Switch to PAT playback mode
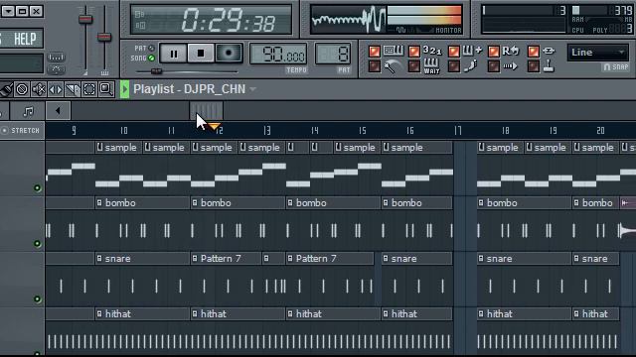The height and width of the screenshot is (357, 636). click(x=151, y=49)
